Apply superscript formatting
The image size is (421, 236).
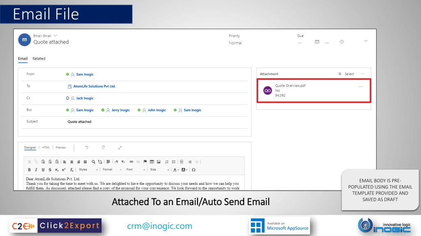(x=64, y=170)
